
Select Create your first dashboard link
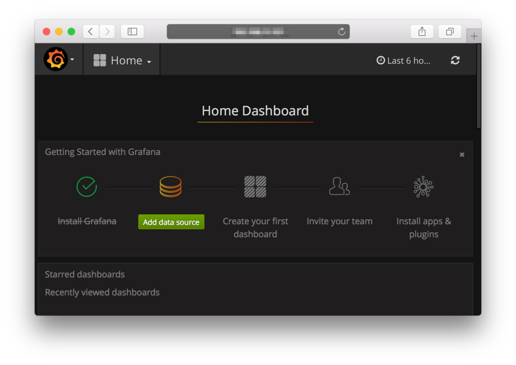coord(255,227)
